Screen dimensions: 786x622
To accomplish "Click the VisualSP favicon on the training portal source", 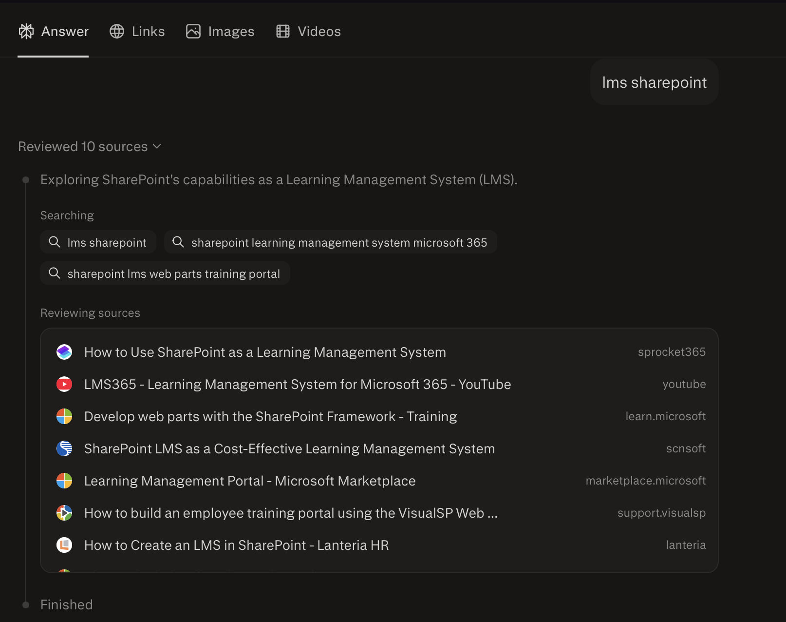I will pos(64,513).
